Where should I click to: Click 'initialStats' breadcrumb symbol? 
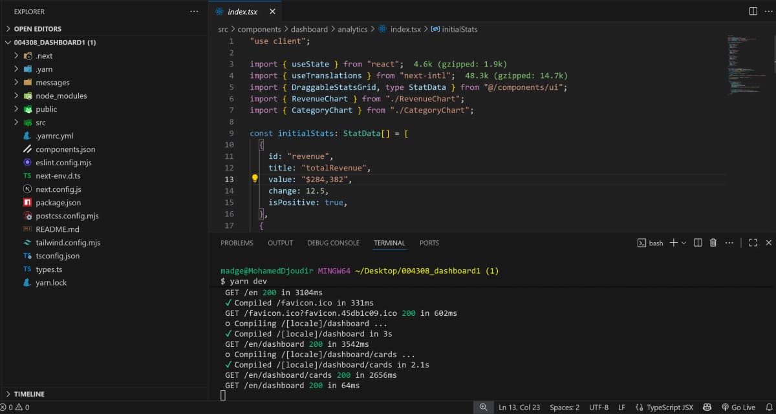(455, 29)
